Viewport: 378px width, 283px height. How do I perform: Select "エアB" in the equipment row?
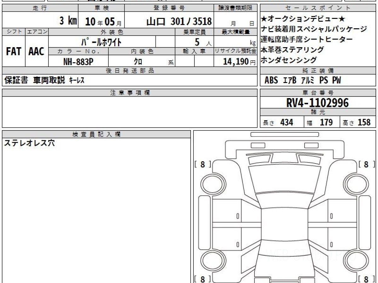point(289,80)
